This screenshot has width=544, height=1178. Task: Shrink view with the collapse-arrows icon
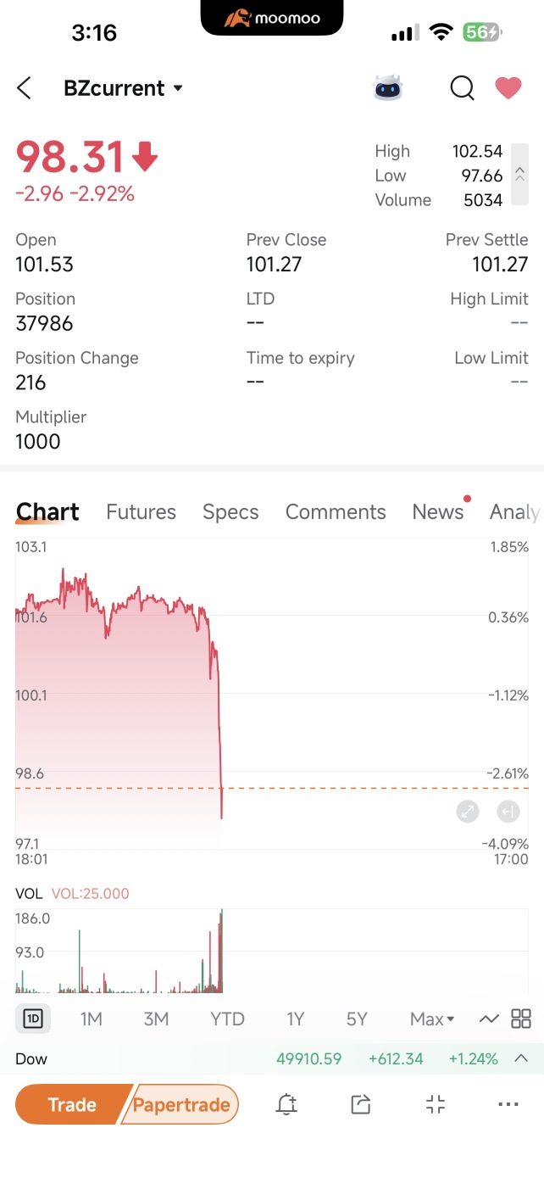point(435,1104)
